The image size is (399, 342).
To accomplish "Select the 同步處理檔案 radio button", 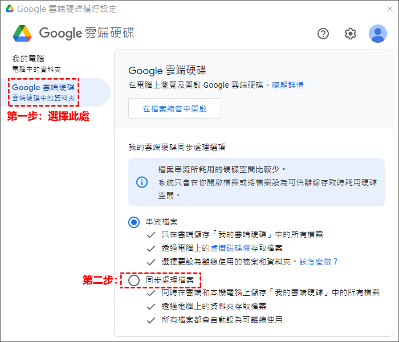I will pyautogui.click(x=134, y=280).
